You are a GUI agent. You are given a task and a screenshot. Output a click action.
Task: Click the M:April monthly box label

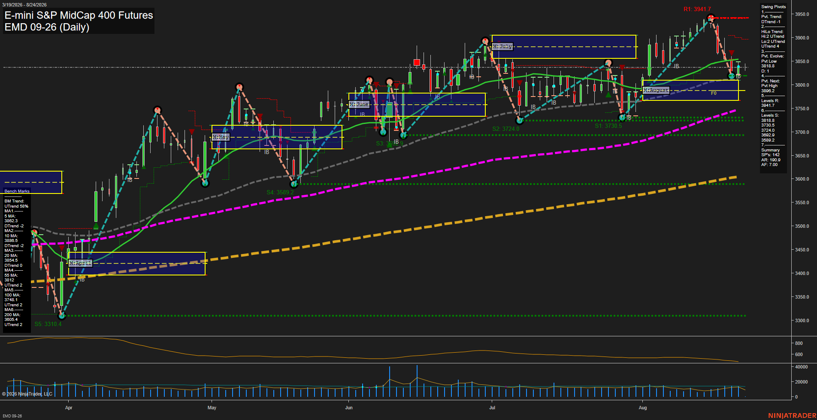[81, 263]
